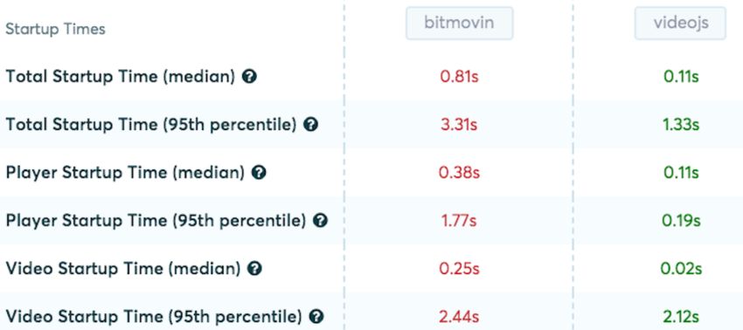
Task: Click videojs player startup 95th value 0.19s
Action: [682, 221]
